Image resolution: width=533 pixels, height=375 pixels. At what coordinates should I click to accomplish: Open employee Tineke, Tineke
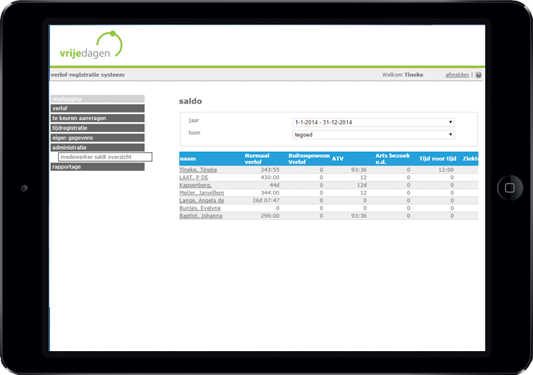click(198, 170)
